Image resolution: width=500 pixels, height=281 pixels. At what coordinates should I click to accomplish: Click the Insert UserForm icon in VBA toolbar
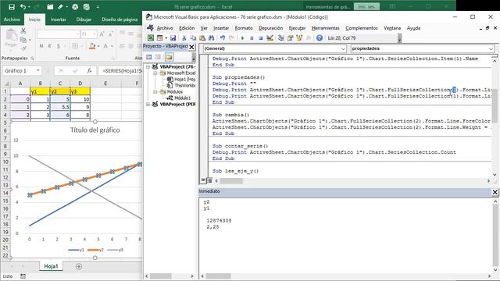[159, 38]
